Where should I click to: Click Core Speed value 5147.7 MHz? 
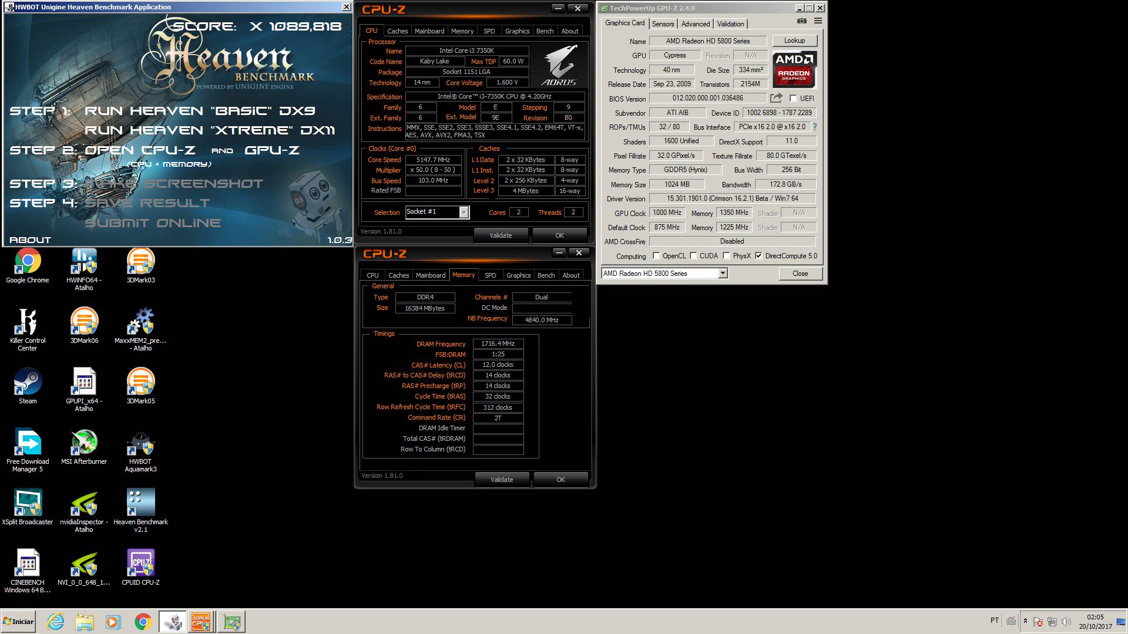point(433,160)
